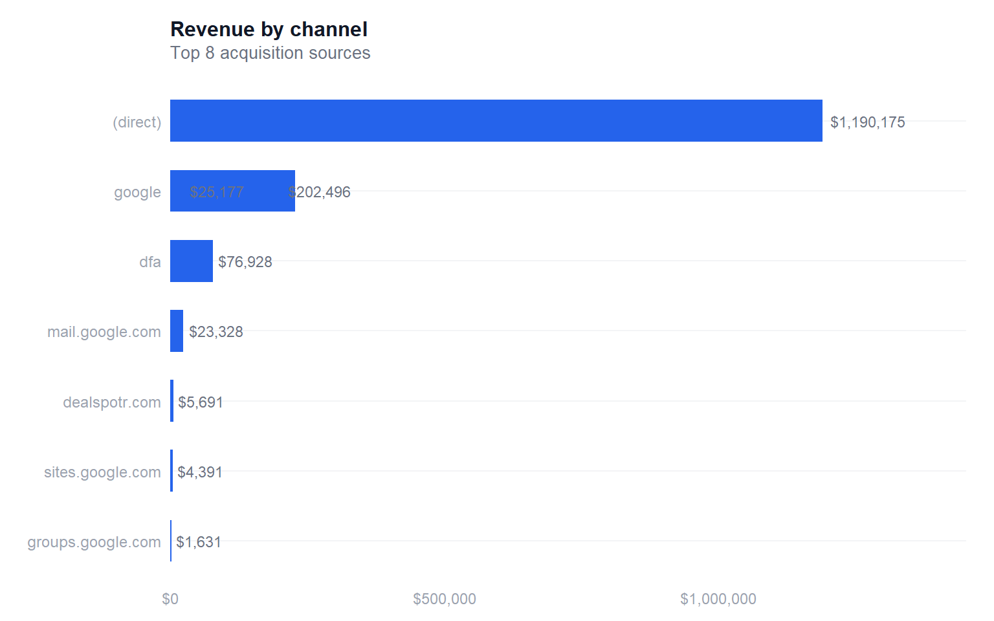Screen dimensions: 994x621
Task: Click the dealspotr.com bar
Action: tap(172, 401)
